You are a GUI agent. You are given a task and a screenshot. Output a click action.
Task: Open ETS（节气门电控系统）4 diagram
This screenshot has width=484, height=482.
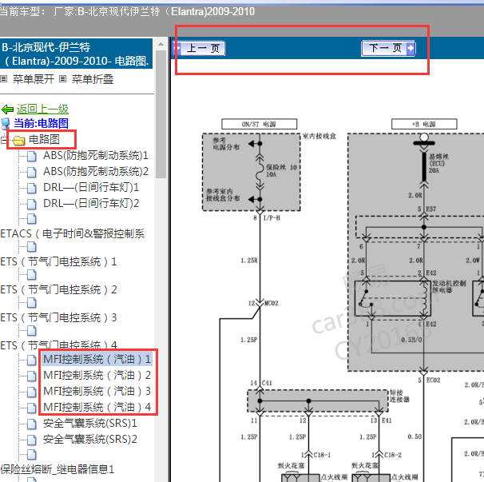coord(58,345)
